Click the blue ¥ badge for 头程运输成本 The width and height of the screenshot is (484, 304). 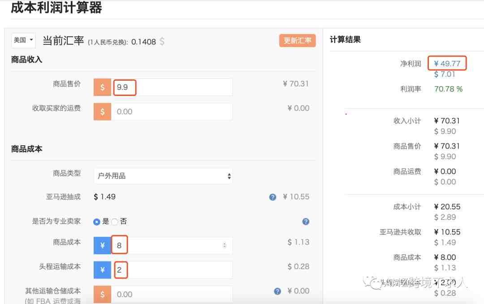click(x=102, y=270)
